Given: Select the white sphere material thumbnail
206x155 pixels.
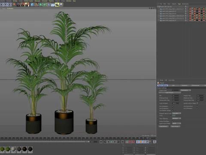Looking at the screenshot, I should coord(13,149).
